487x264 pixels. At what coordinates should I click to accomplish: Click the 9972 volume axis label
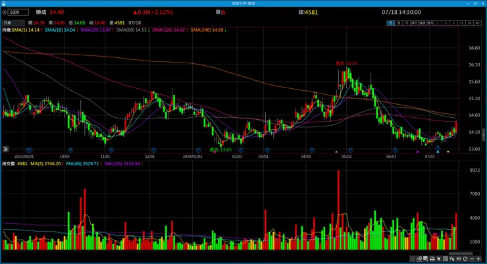coord(474,171)
